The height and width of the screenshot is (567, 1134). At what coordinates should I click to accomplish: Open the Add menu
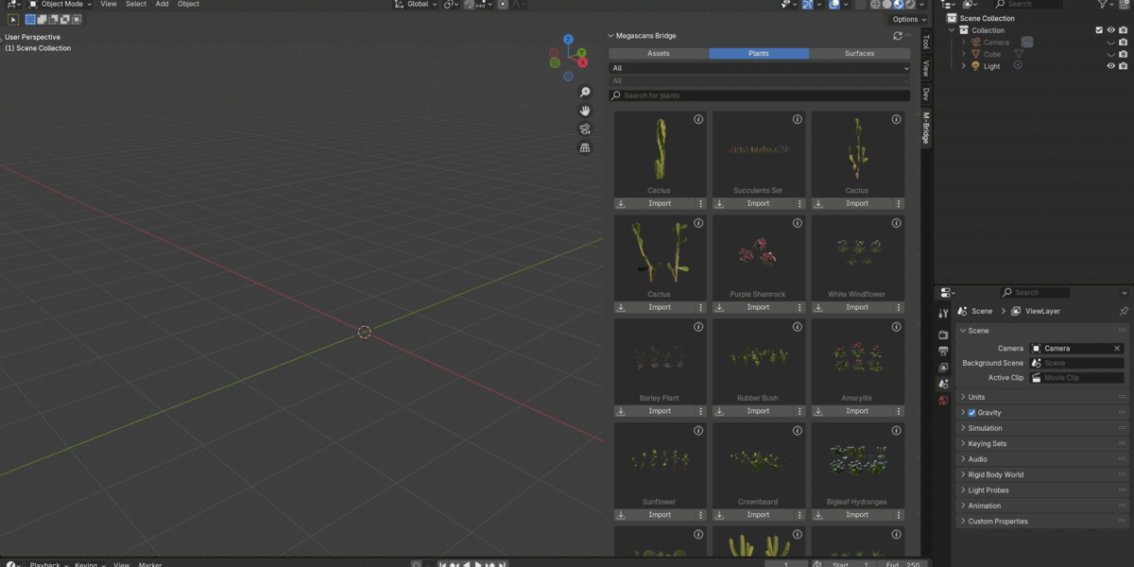163,4
